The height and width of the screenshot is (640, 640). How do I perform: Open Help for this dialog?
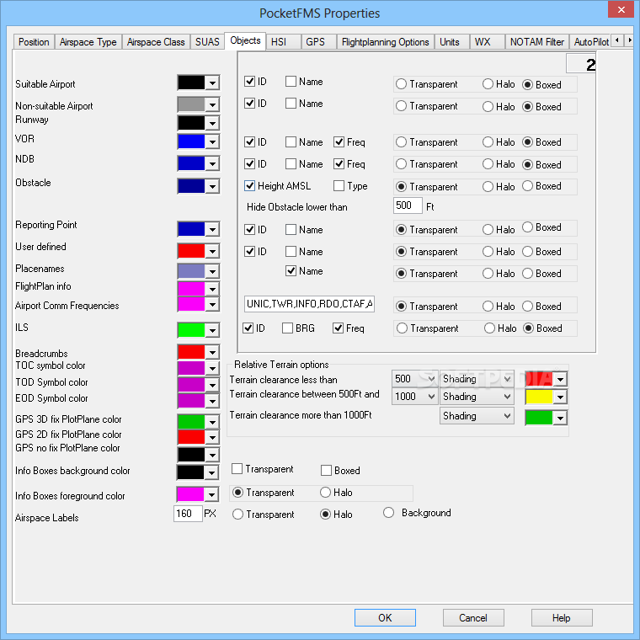pos(561,617)
